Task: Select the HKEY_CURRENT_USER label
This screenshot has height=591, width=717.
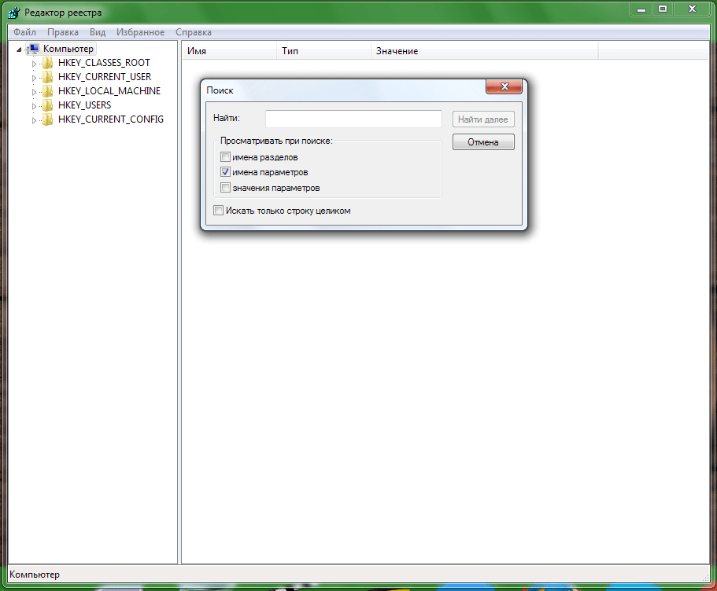Action: click(x=105, y=77)
